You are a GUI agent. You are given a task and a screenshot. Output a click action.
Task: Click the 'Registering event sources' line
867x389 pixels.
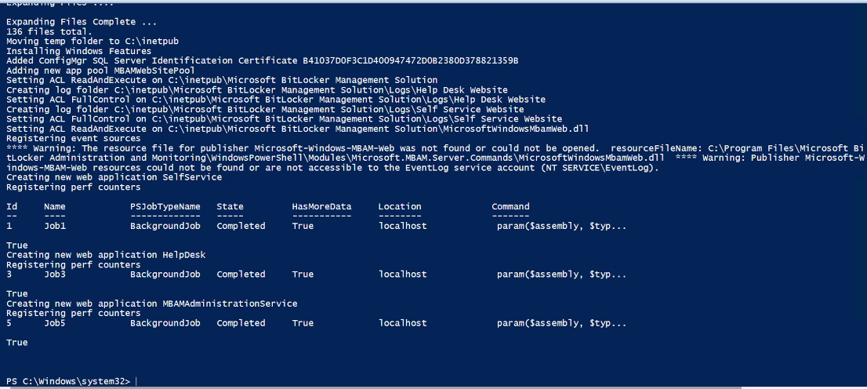73,138
